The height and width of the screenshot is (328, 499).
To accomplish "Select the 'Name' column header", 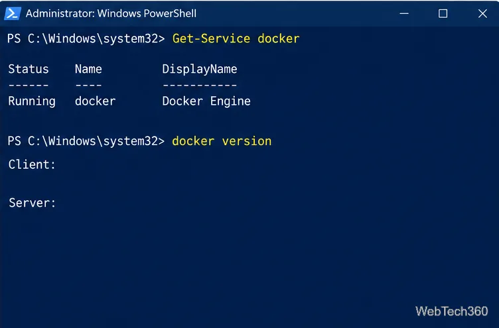I will tap(88, 69).
